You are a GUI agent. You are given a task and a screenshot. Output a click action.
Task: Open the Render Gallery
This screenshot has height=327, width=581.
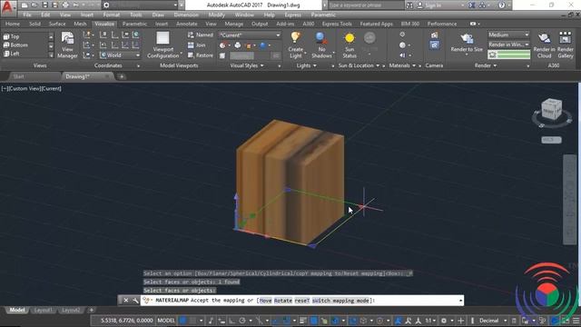coord(565,45)
